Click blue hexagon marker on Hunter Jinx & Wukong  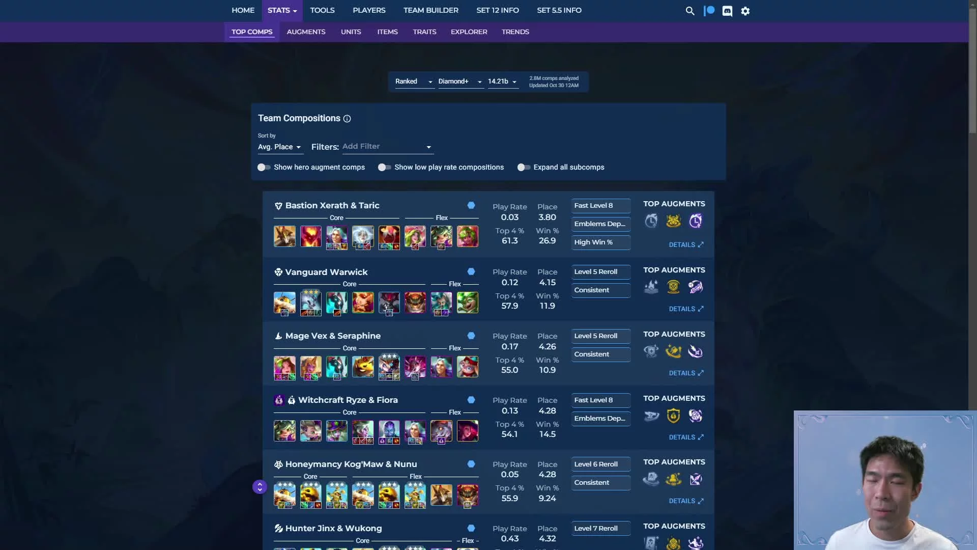pos(471,528)
